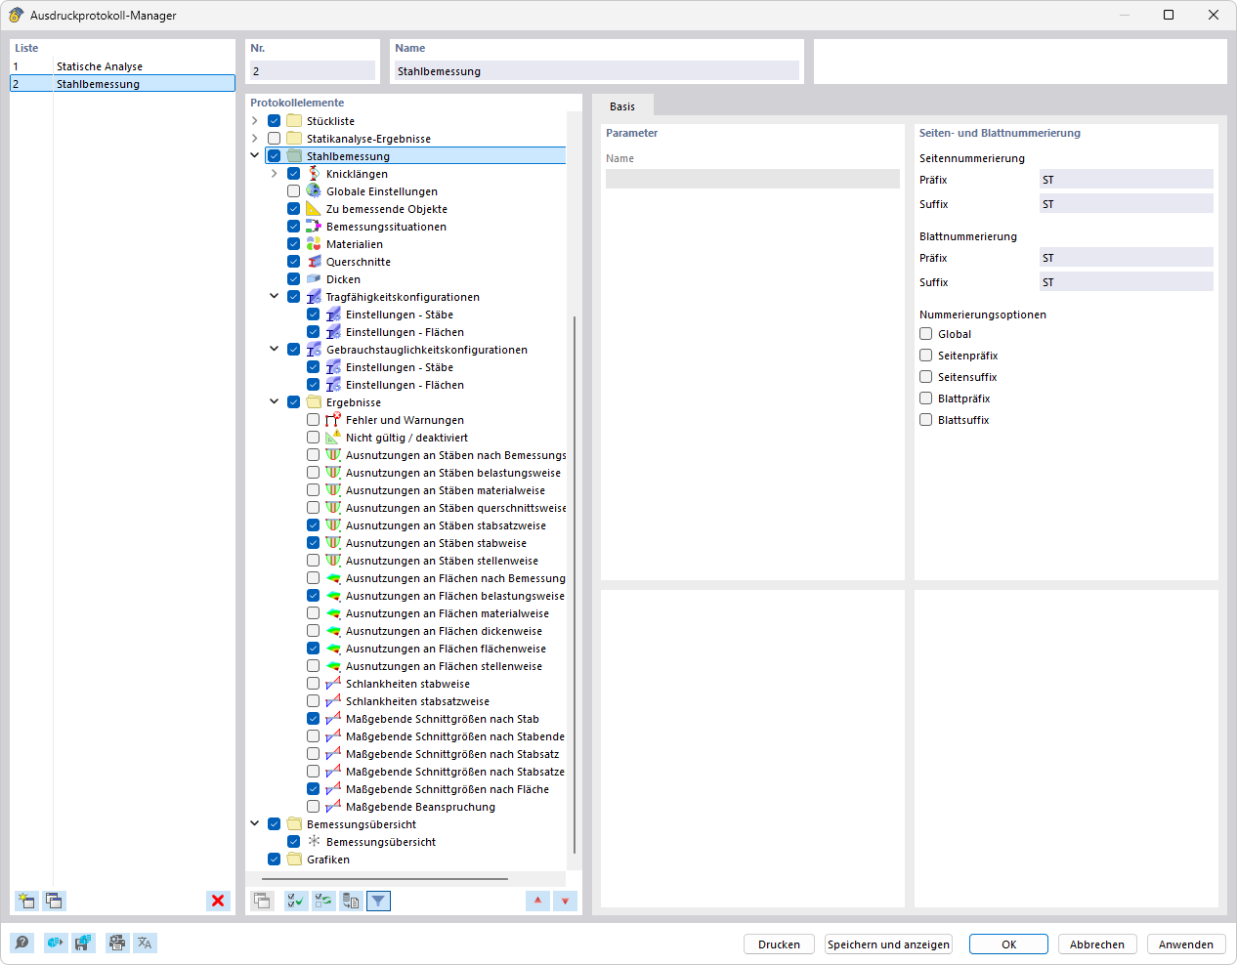Enable the Globale Einstellungen checkbox
The height and width of the screenshot is (965, 1237).
(294, 191)
